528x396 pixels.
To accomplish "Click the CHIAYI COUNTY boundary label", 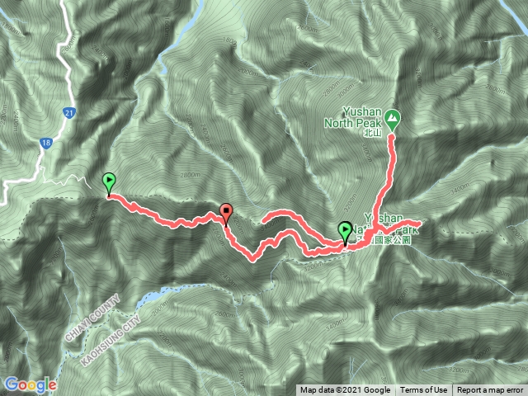I will pyautogui.click(x=92, y=318).
